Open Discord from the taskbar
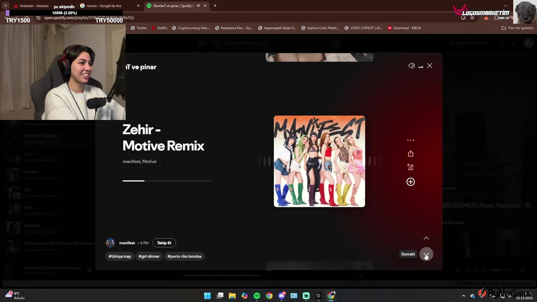The width and height of the screenshot is (537, 302). (x=282, y=296)
